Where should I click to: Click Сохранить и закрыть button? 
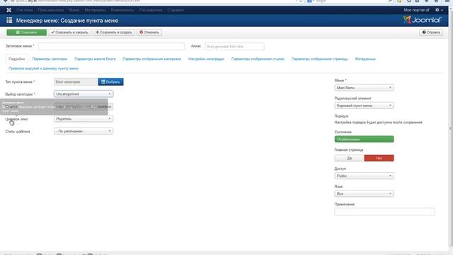[69, 33]
